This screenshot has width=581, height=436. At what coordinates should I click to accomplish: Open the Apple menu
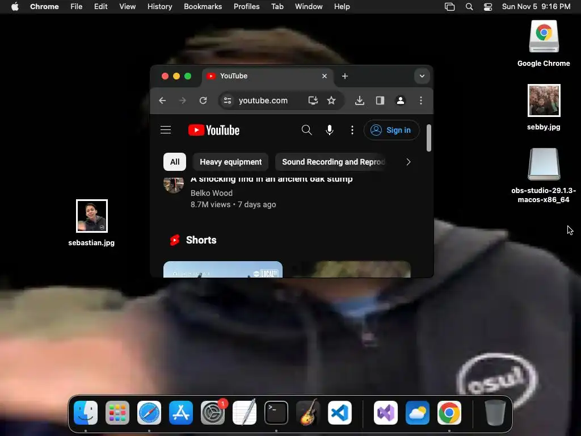(15, 7)
